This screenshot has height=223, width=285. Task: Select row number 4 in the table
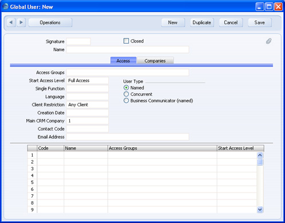point(32,175)
